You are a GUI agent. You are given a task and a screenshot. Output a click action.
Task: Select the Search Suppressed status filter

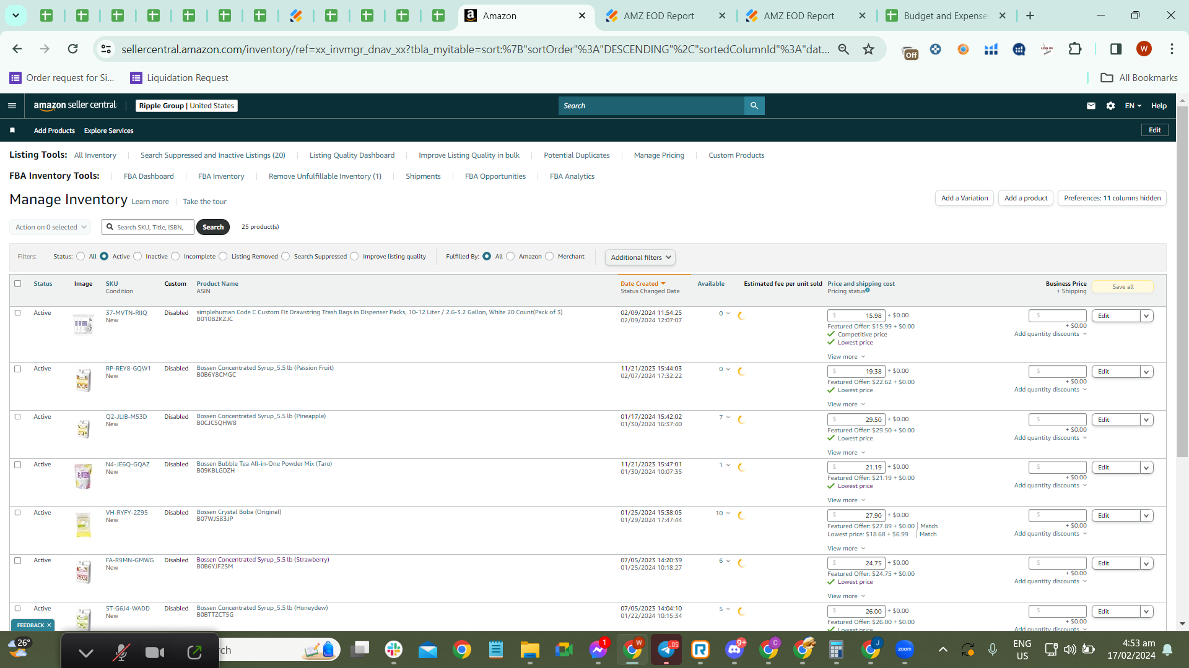pyautogui.click(x=286, y=257)
